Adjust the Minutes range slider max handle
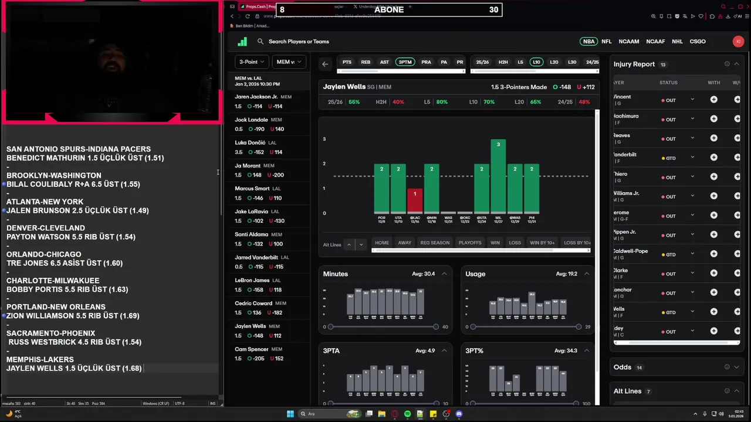 435,326
